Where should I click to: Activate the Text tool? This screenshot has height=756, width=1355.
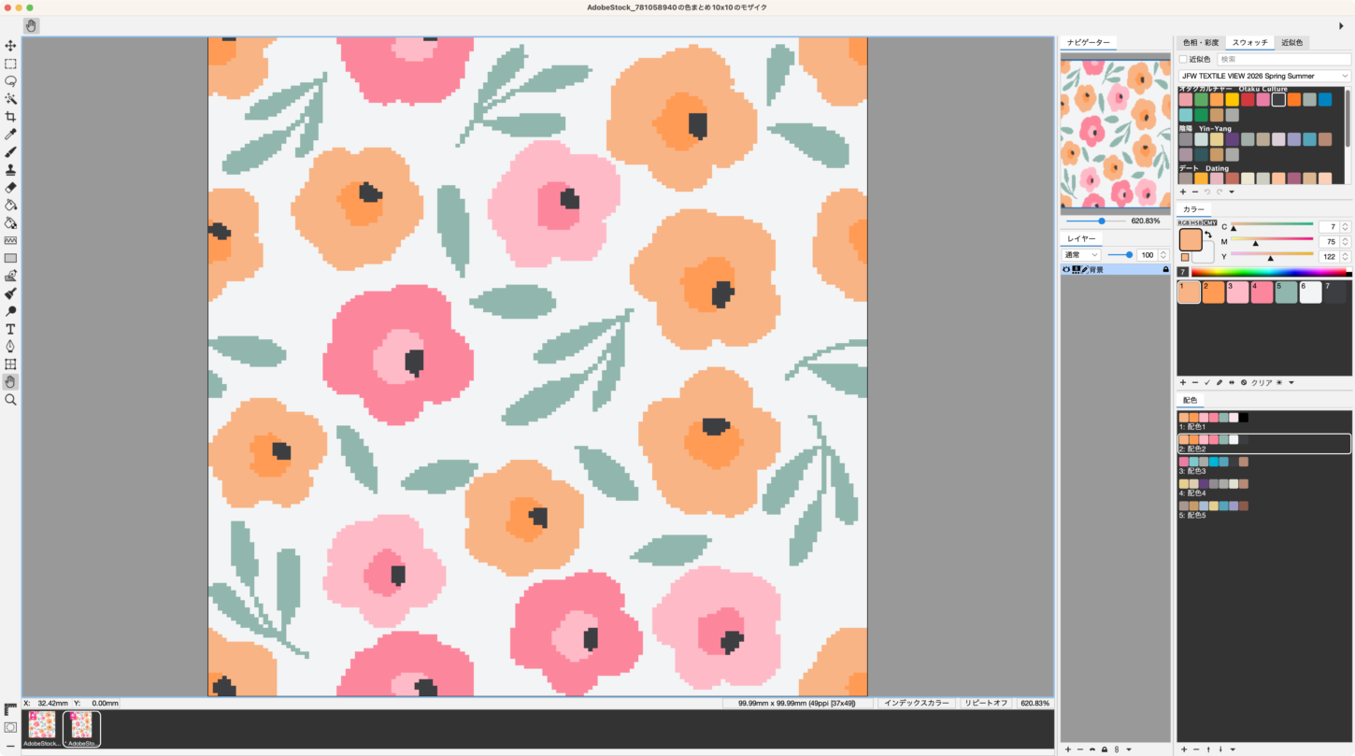[x=10, y=329]
